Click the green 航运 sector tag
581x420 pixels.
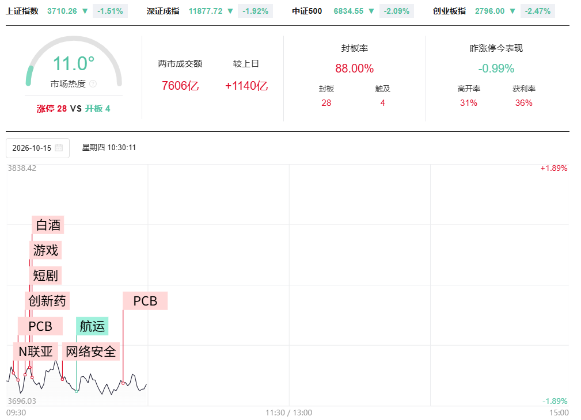[92, 326]
